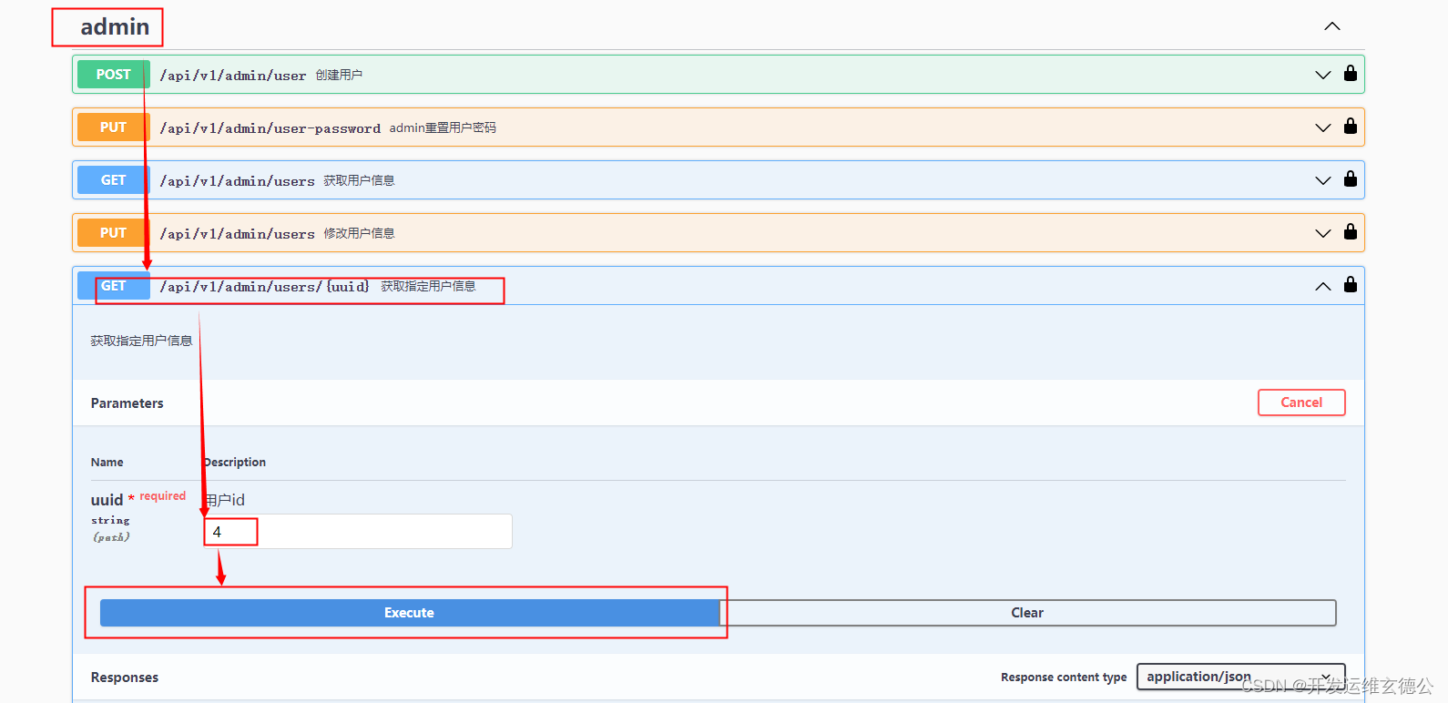This screenshot has width=1448, height=703.
Task: Click the Responses section heading
Action: 125,678
